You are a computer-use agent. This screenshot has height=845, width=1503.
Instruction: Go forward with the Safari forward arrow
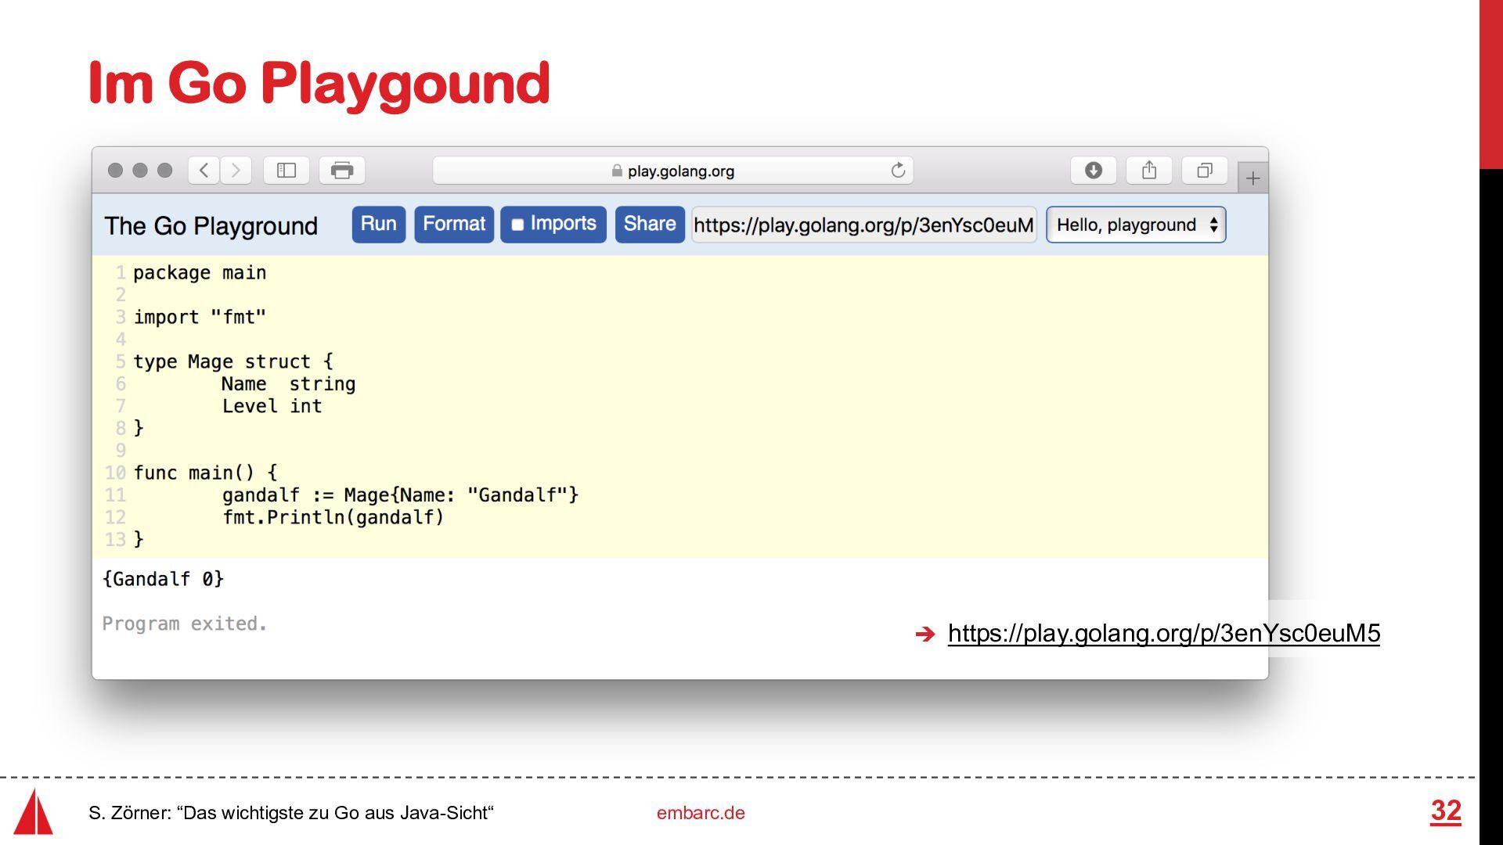coord(236,170)
